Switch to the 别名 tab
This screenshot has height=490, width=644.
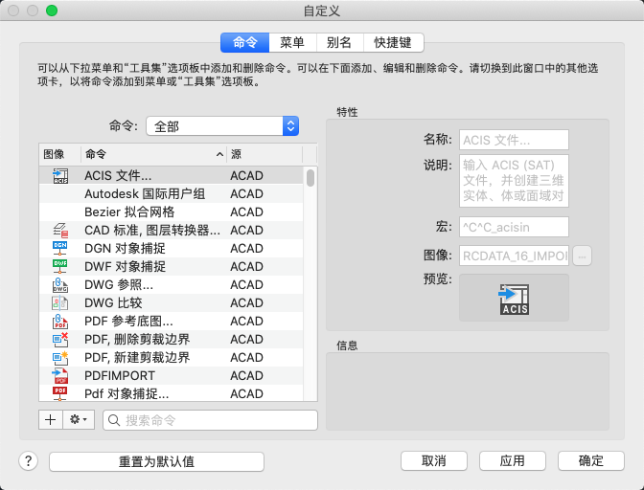click(339, 43)
